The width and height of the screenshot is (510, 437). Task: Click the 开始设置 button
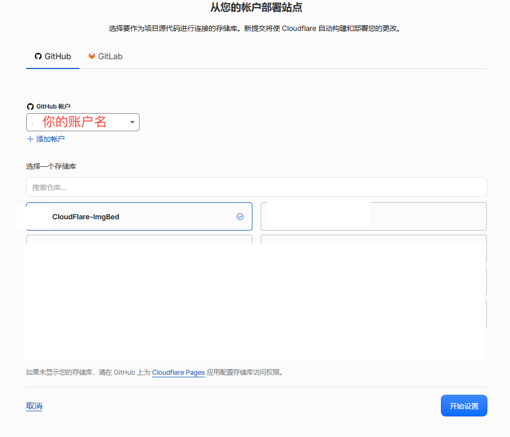coord(464,406)
